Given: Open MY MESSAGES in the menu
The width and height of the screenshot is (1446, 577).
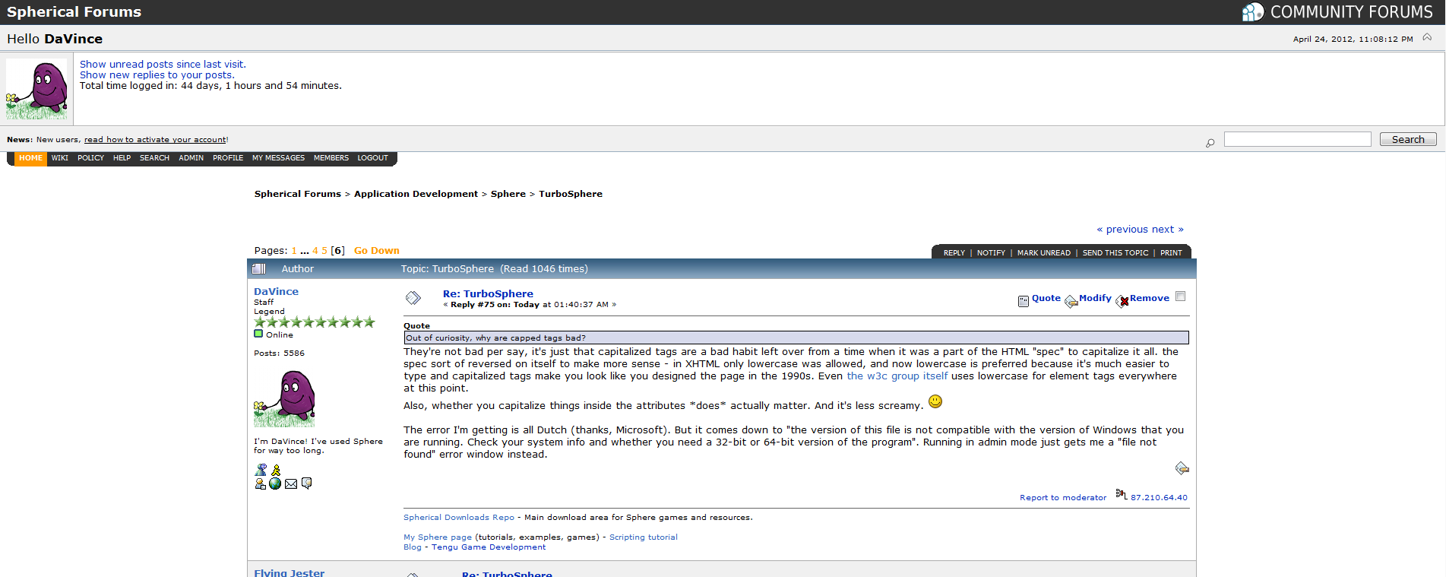Looking at the screenshot, I should (x=278, y=158).
